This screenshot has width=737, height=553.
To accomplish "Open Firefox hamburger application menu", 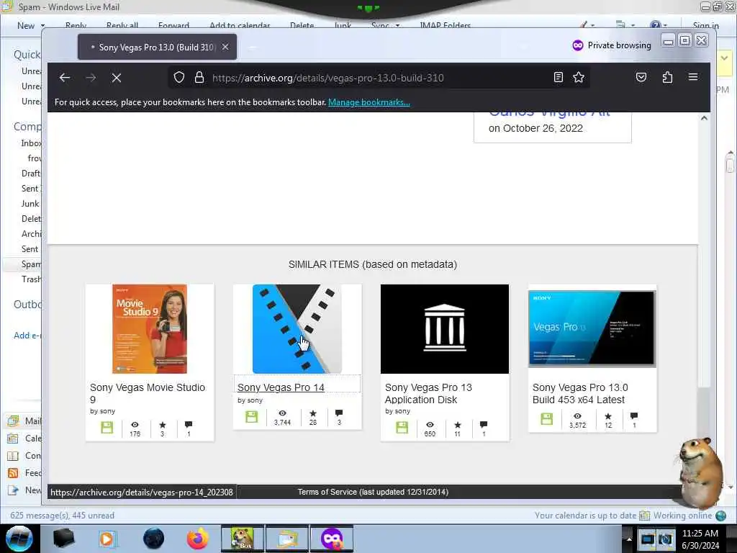I will (693, 77).
